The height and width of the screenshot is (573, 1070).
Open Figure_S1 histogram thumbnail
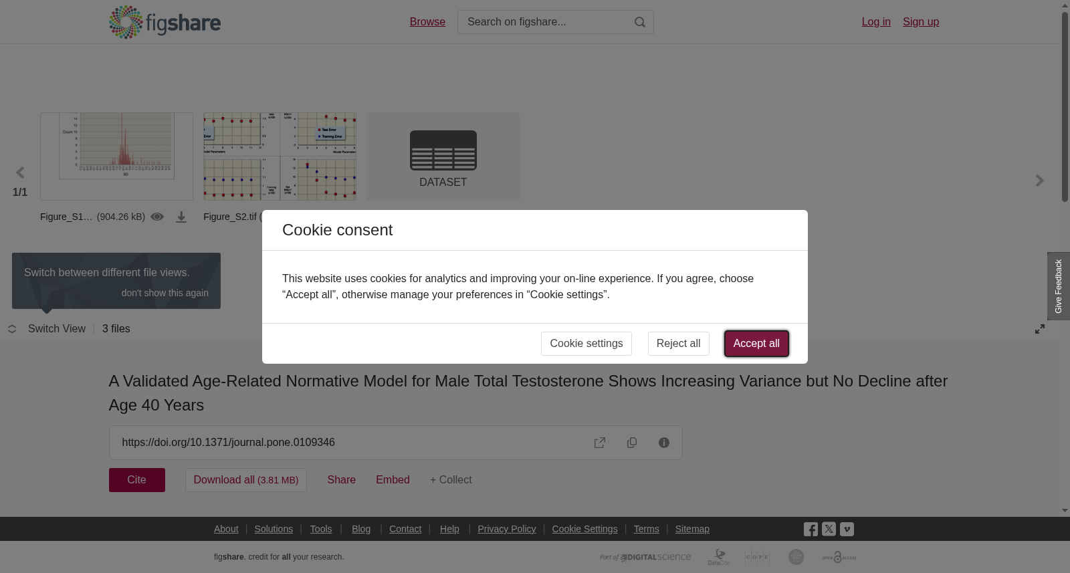(x=116, y=156)
